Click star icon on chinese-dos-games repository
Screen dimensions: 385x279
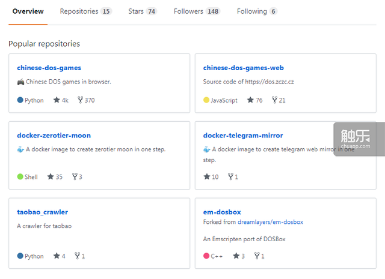[57, 100]
